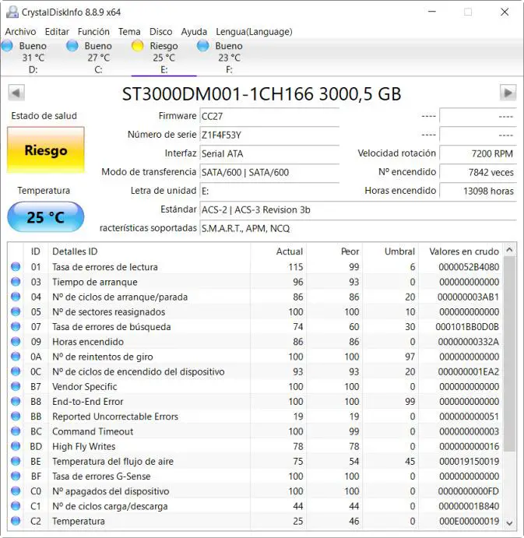Click the S.M.A.R.T., APM, NCQ features field

pos(358,228)
